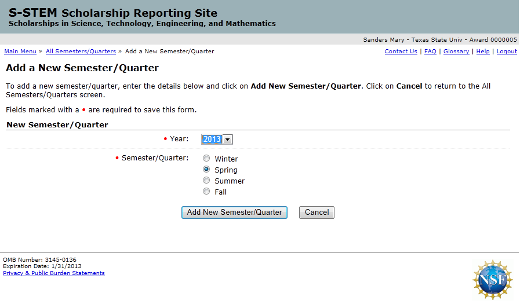
Task: Click the Help link
Action: pos(483,52)
